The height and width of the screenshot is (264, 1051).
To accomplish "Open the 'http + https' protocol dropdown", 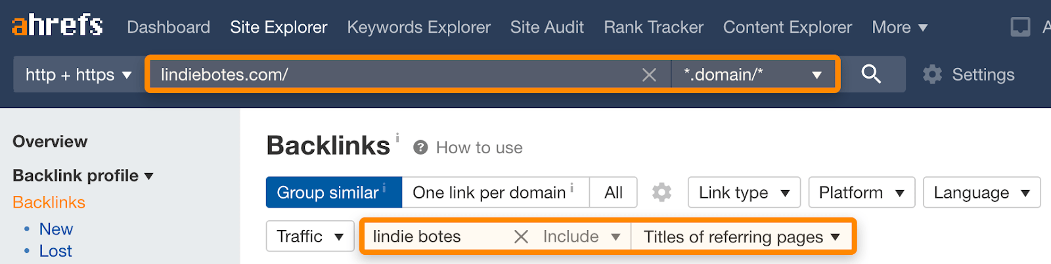I will tap(78, 75).
